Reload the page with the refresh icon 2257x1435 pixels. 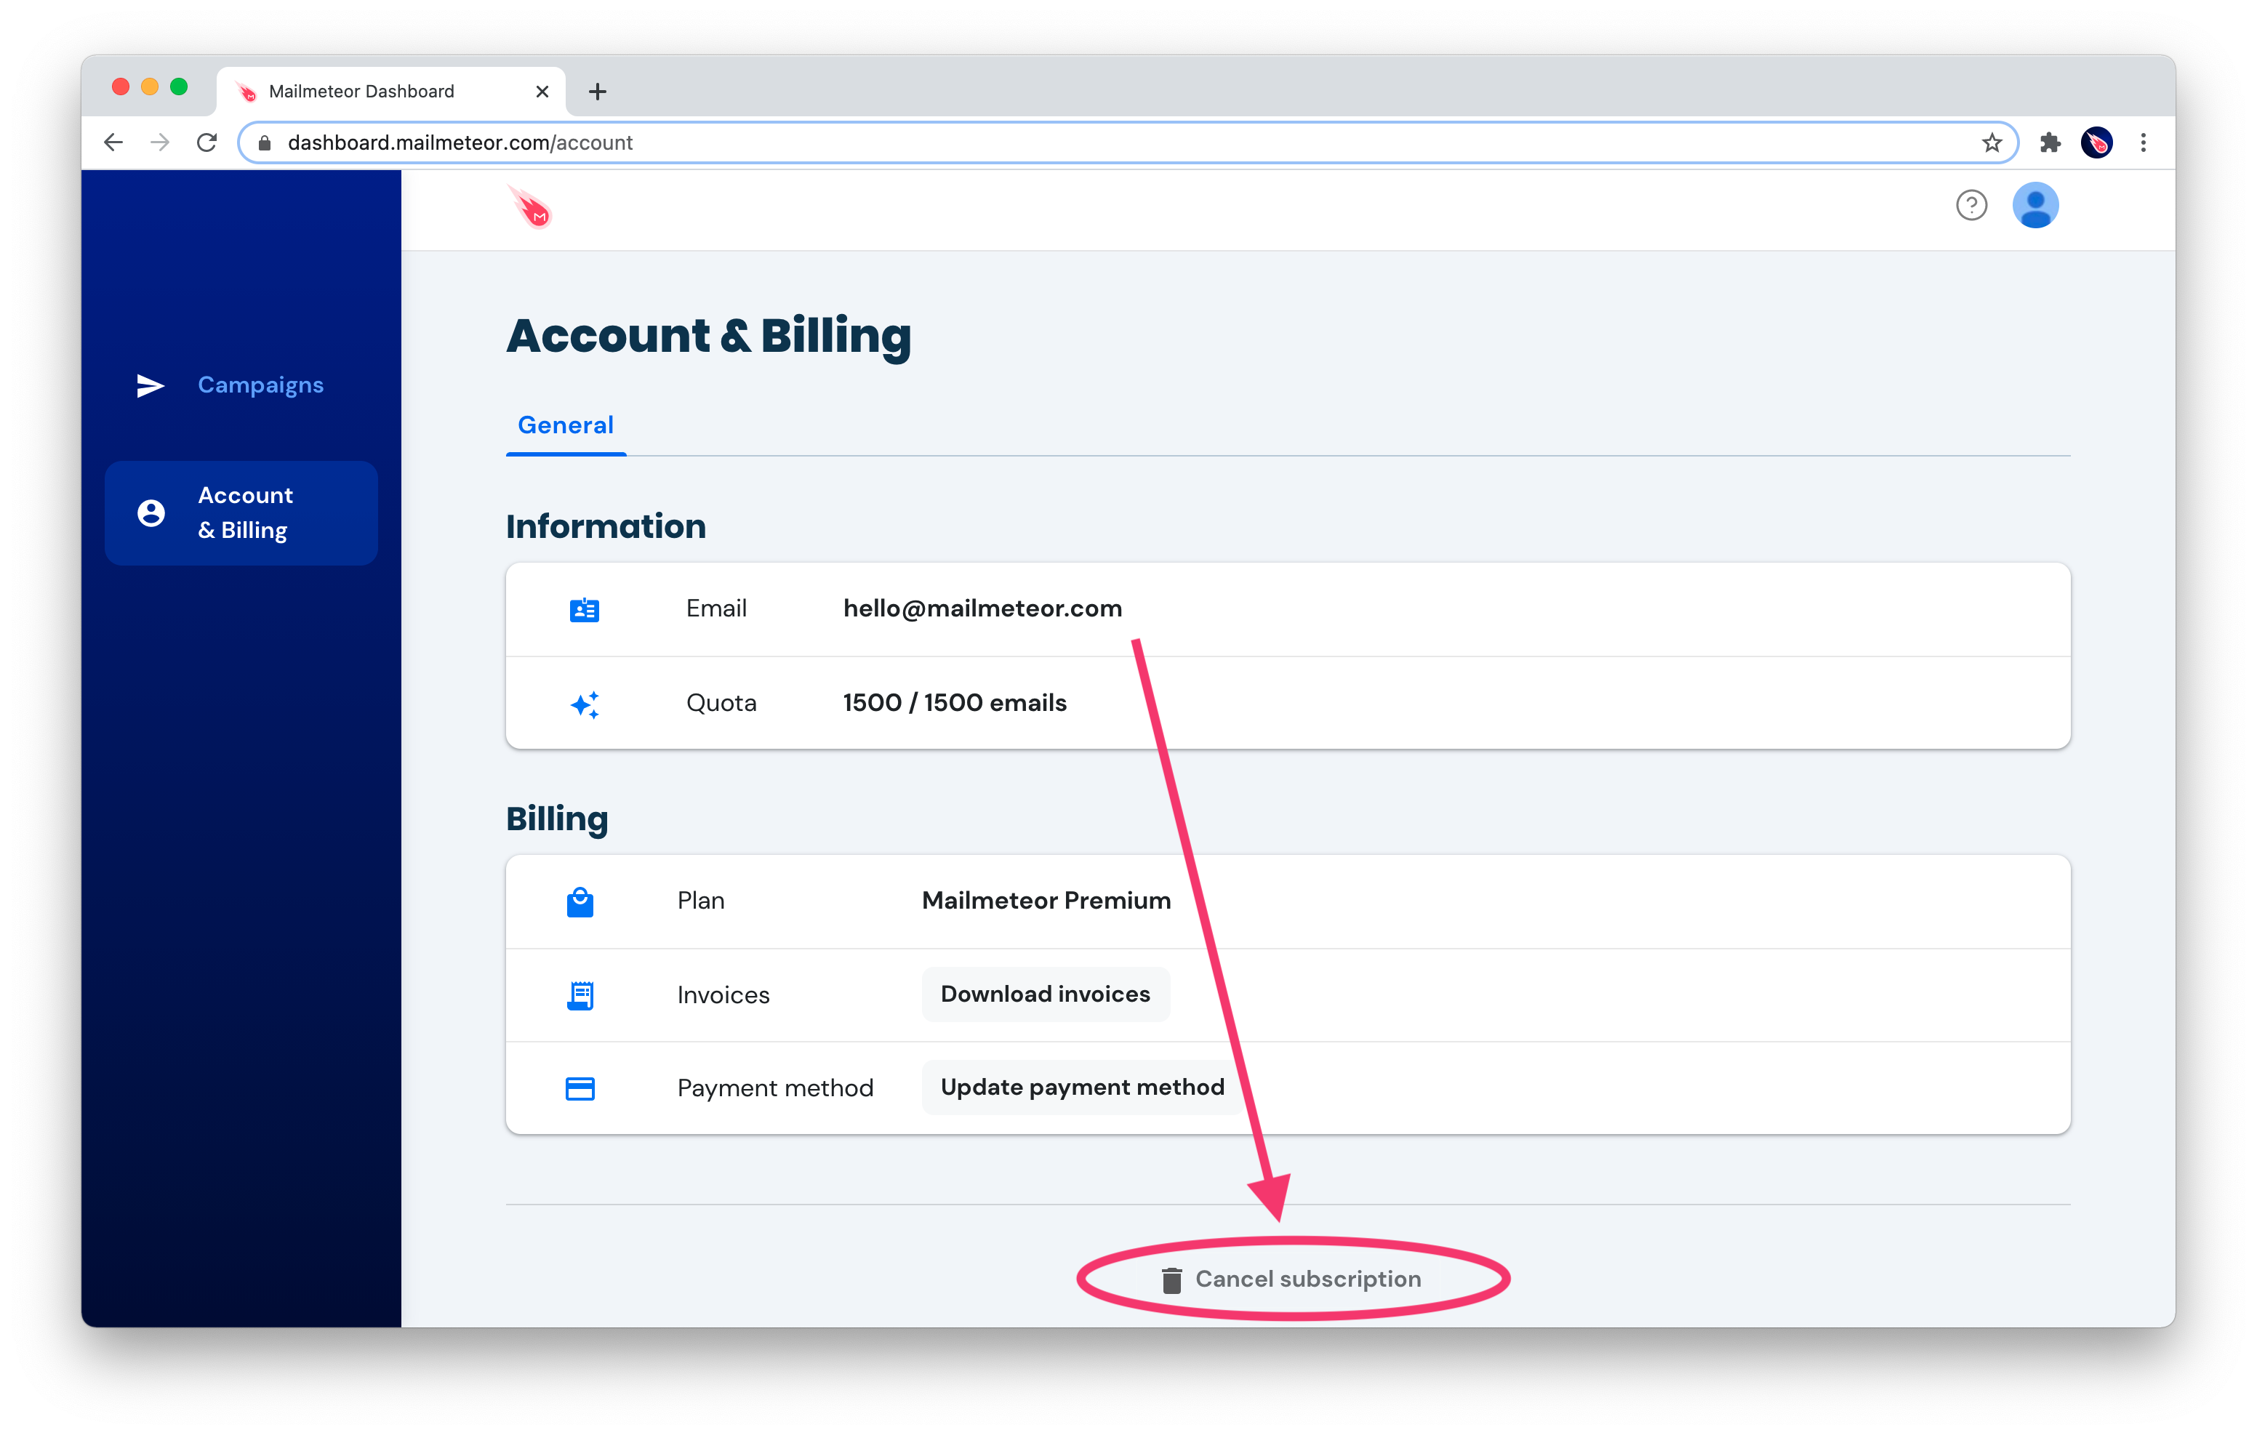207,142
